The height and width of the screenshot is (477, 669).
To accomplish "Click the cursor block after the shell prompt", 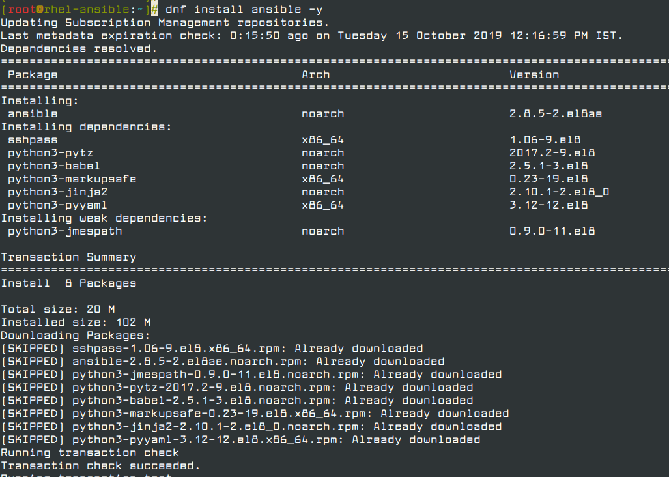I will click(x=154, y=9).
